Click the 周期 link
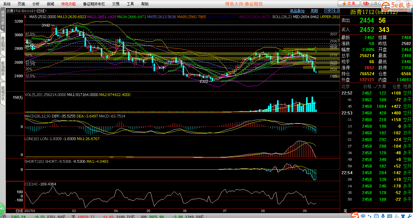Screen dimensions: 413x218 tap(314, 11)
